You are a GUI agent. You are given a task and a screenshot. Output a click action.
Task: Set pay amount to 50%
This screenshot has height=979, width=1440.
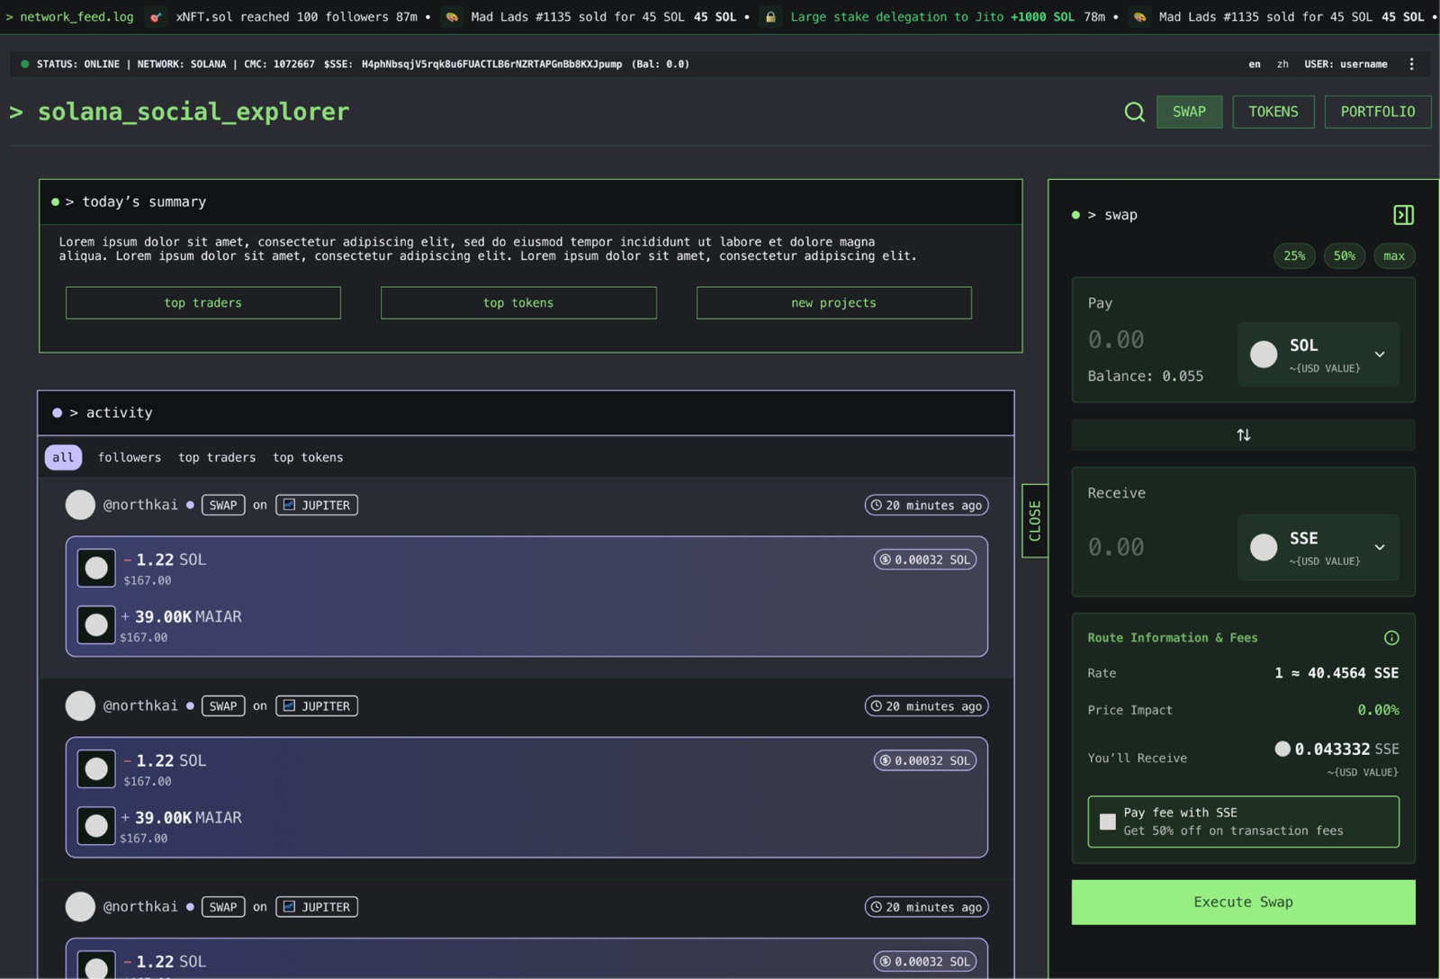[x=1345, y=256]
